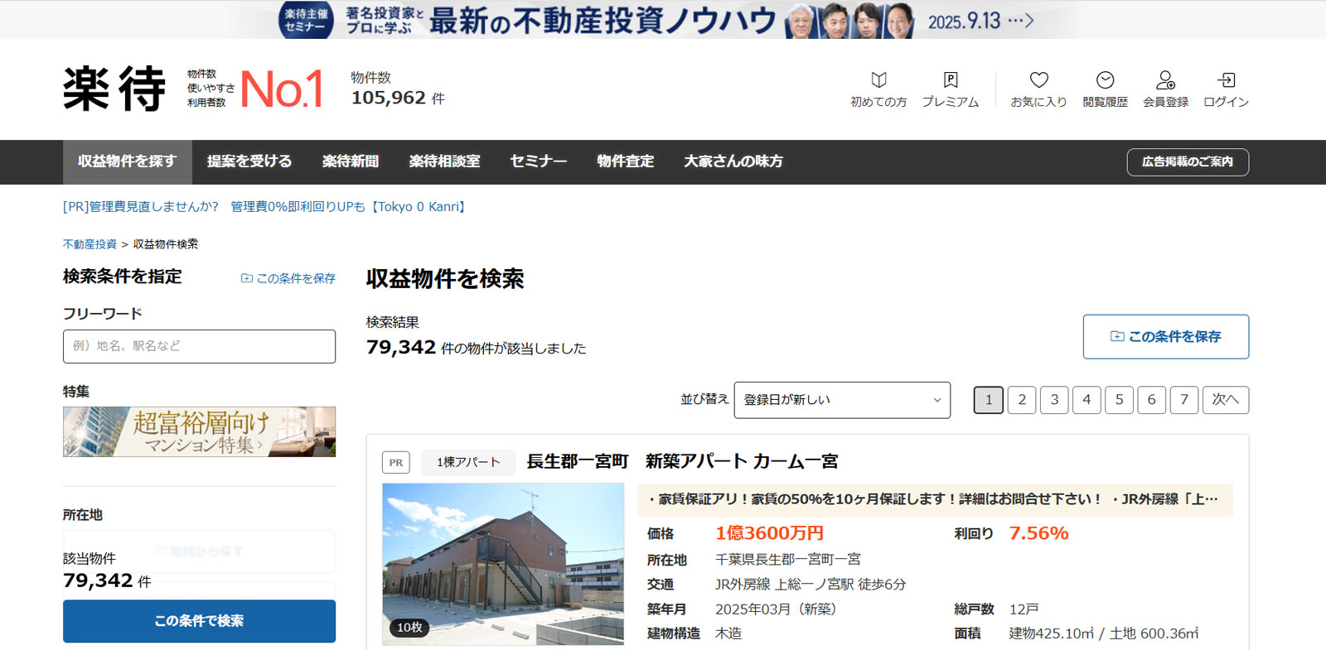Viewport: 1326px width, 650px height.
Task: Open the 楽待新聞 menu item
Action: click(351, 161)
